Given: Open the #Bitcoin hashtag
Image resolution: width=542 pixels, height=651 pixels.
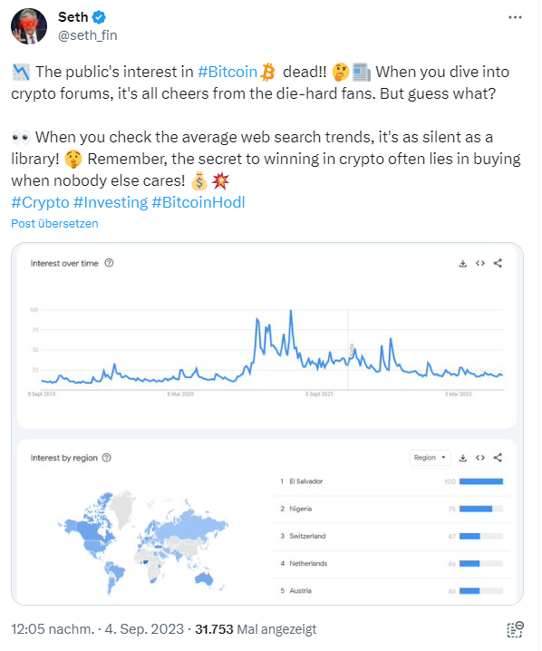Looking at the screenshot, I should point(228,73).
